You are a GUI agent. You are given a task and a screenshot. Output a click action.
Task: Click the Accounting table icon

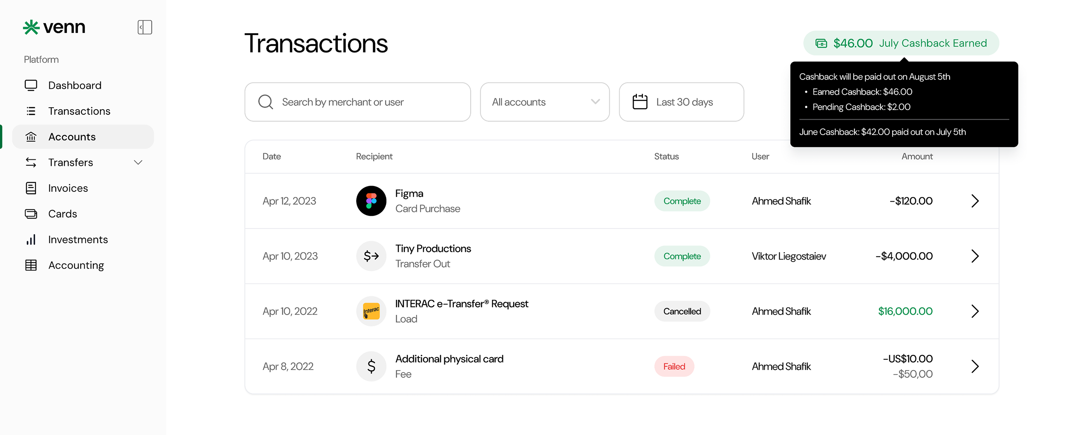(31, 265)
